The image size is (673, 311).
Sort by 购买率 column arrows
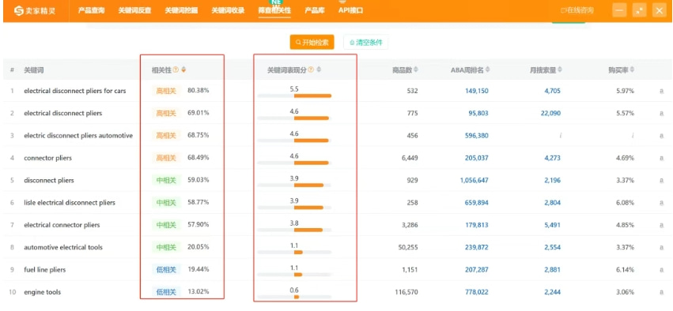632,69
